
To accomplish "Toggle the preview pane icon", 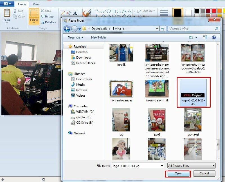I will (x=205, y=37).
